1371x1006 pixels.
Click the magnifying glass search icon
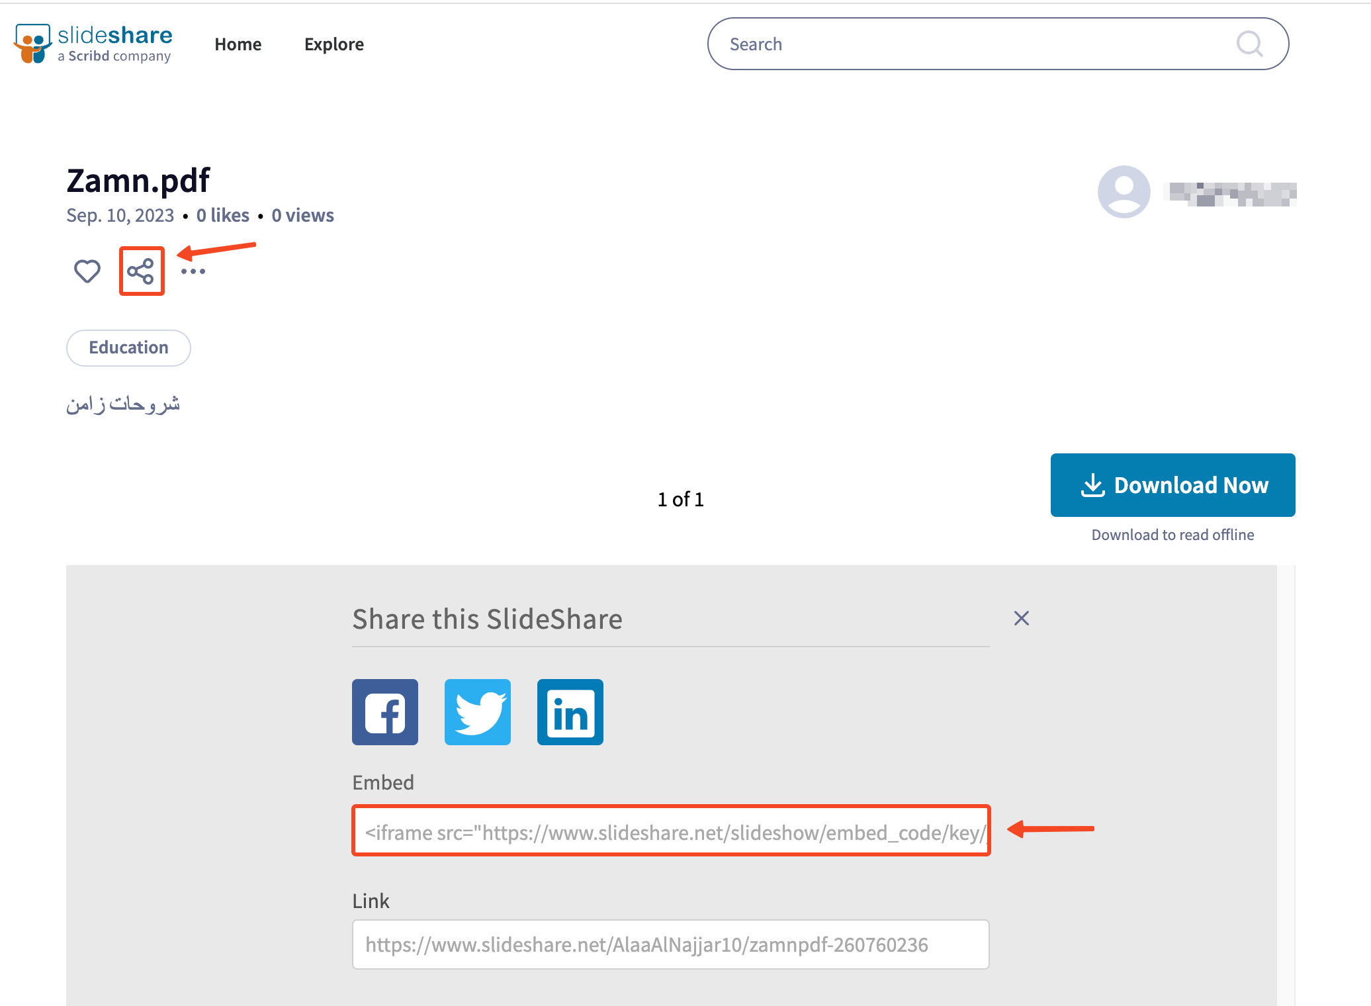1249,44
